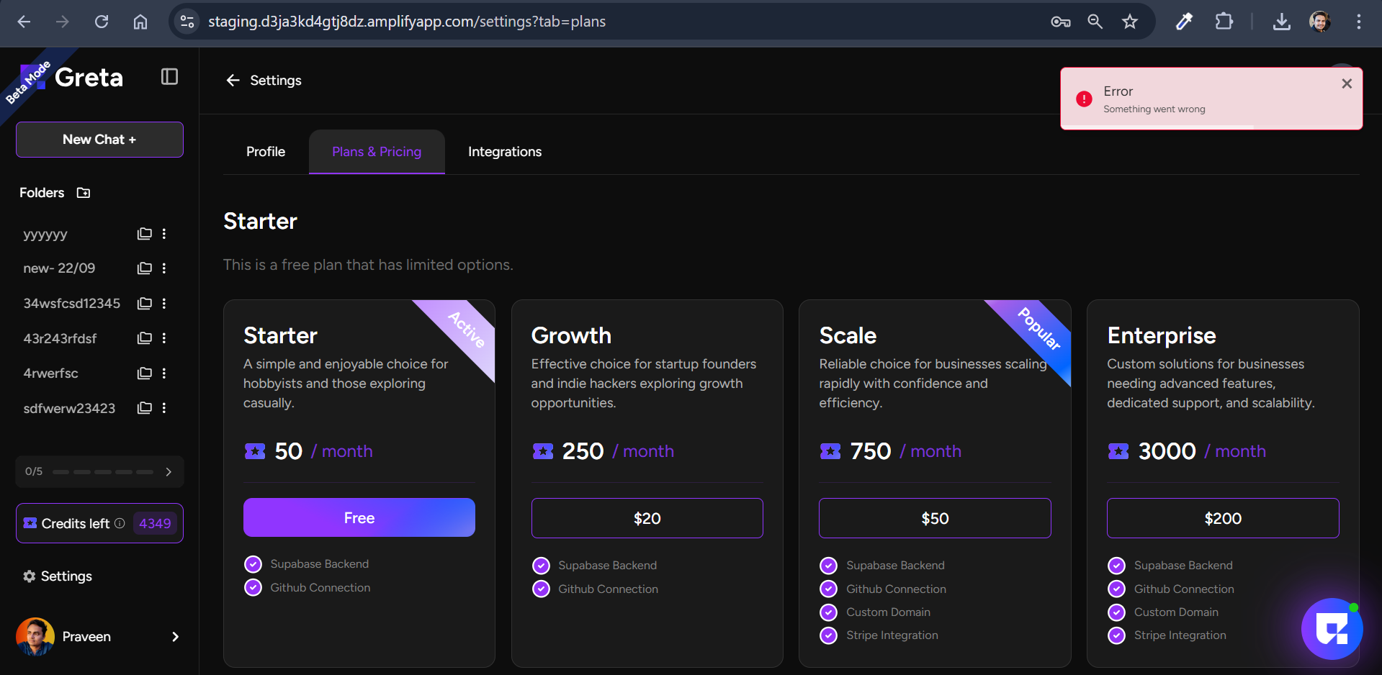Expand the Praveen profile chevron
1382x675 pixels.
pyautogui.click(x=175, y=637)
